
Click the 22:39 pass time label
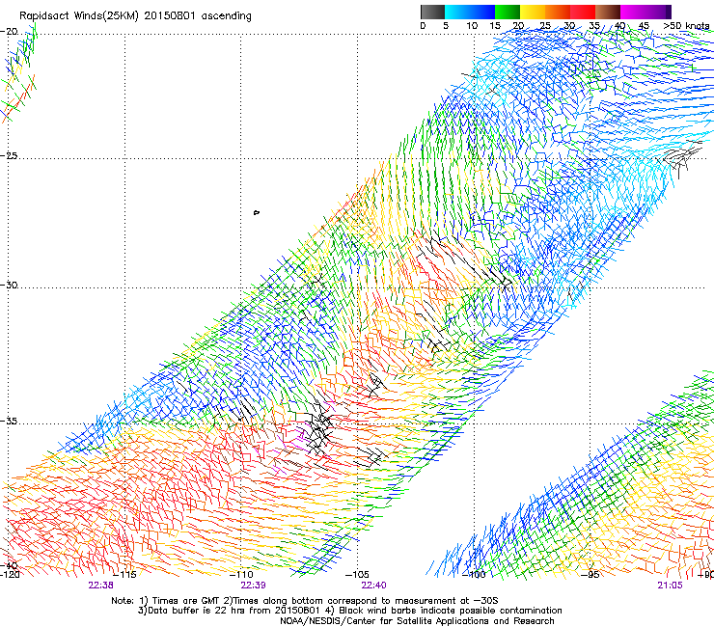253,586
